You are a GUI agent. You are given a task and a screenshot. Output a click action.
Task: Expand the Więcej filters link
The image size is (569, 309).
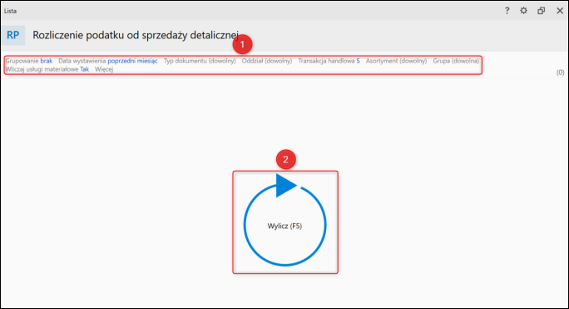(104, 69)
